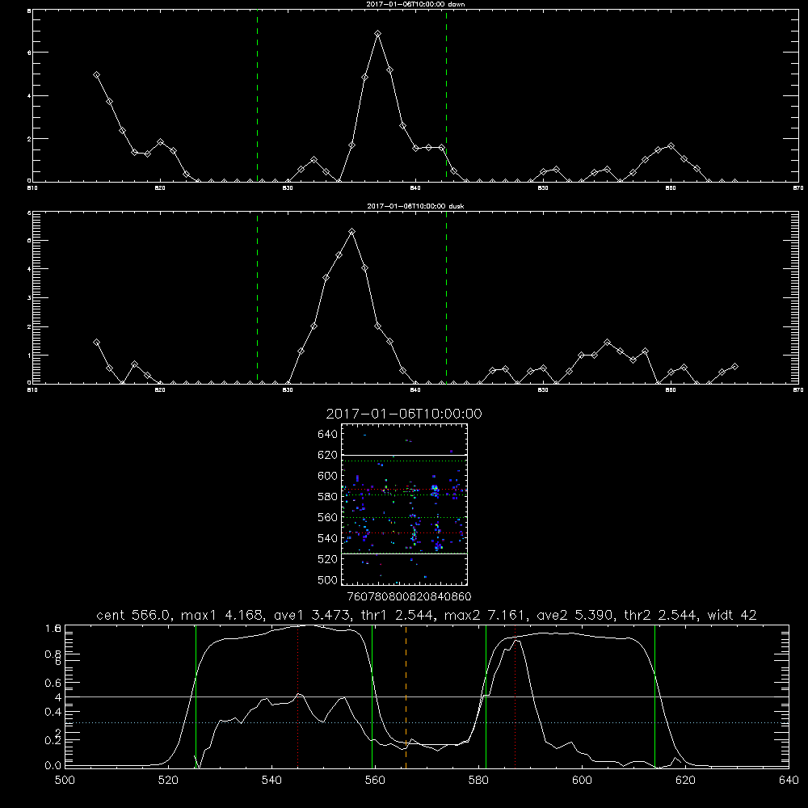Click the '640' label on scatter image y-axis
This screenshot has width=808, height=808.
(x=328, y=435)
